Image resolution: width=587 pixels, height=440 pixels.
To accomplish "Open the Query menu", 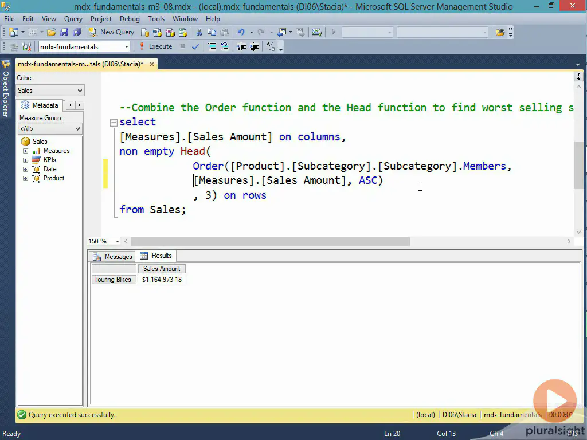I will (x=73, y=19).
